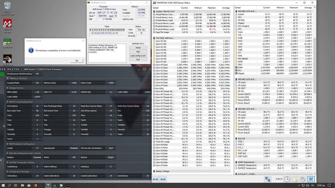Collapse DRAM Contoller Configuration section
335x188 pixels.
click(7, 144)
